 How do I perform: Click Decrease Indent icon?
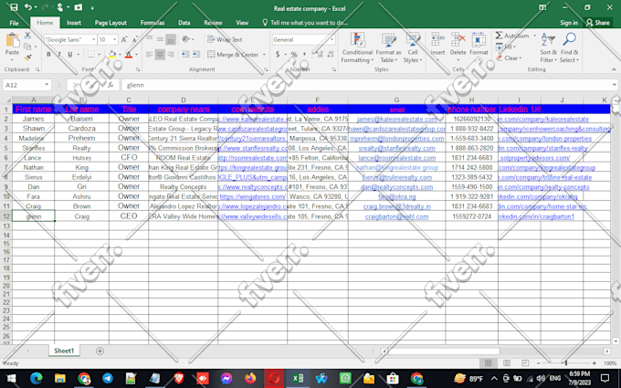(185, 54)
